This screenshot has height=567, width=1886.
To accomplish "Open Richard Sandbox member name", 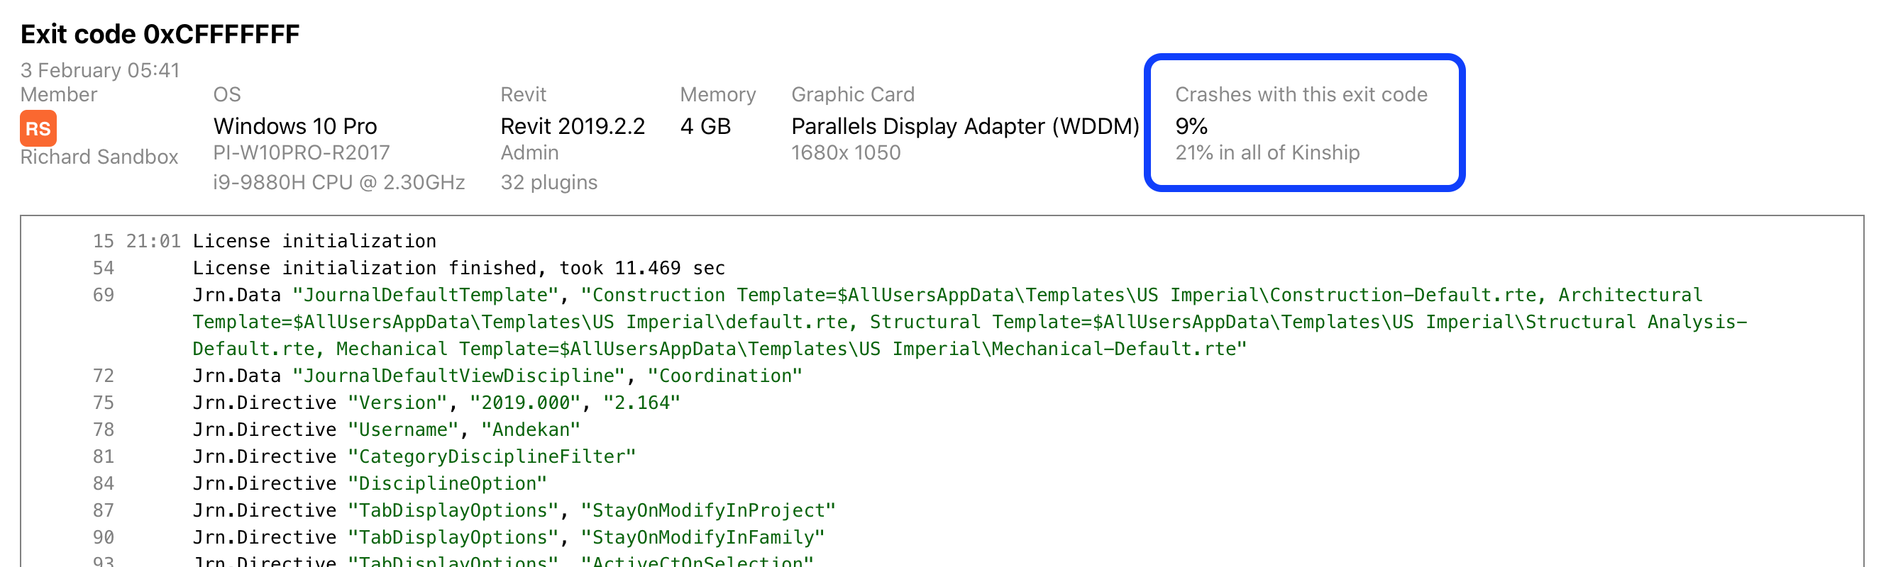I will [99, 157].
